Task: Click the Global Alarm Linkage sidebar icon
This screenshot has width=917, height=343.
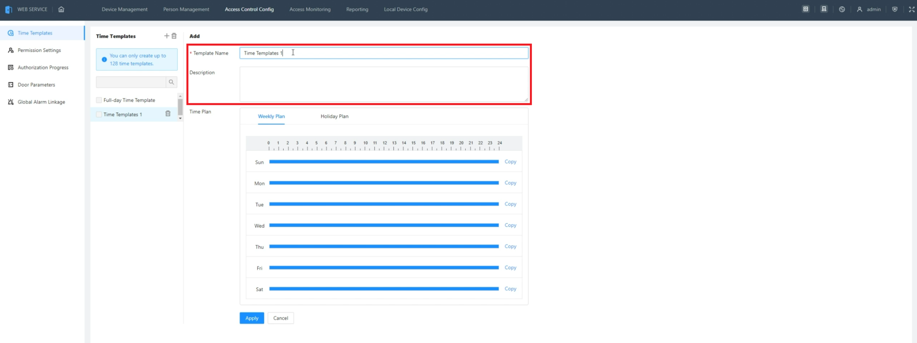Action: 11,102
